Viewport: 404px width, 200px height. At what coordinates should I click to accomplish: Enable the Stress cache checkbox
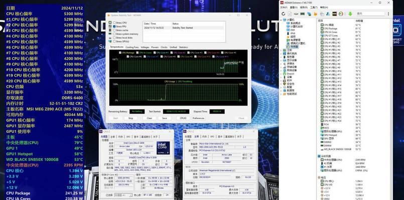tap(114, 30)
